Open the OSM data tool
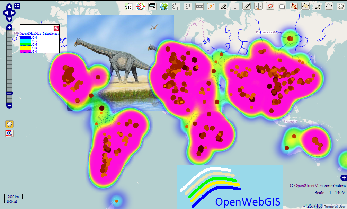 coord(152,7)
